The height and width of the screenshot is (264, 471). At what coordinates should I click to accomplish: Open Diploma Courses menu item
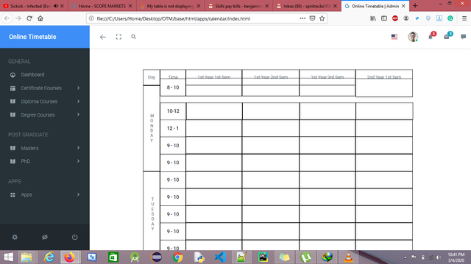point(45,101)
